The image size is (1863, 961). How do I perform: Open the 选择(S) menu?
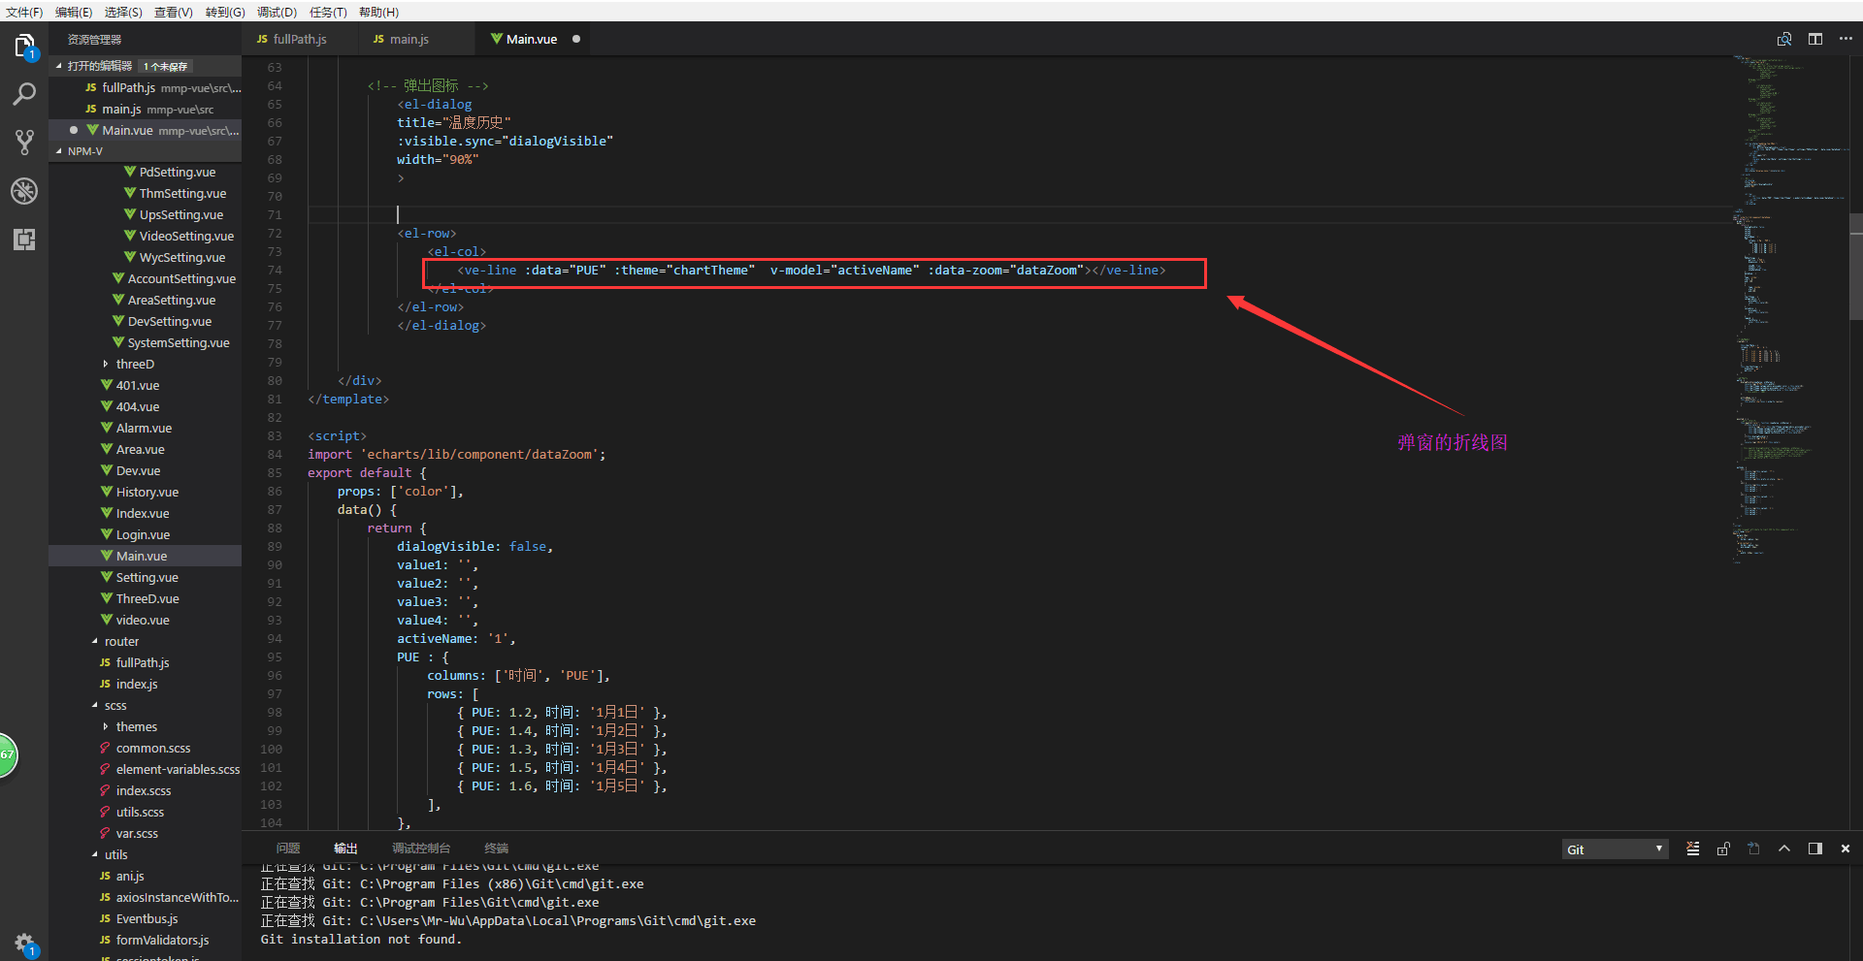click(x=123, y=12)
